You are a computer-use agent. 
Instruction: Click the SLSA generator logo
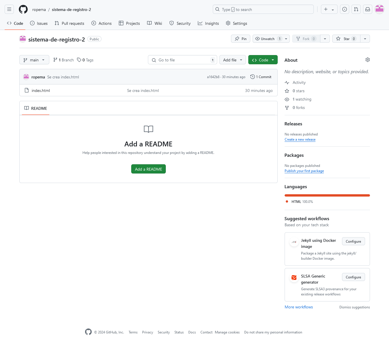click(294, 278)
